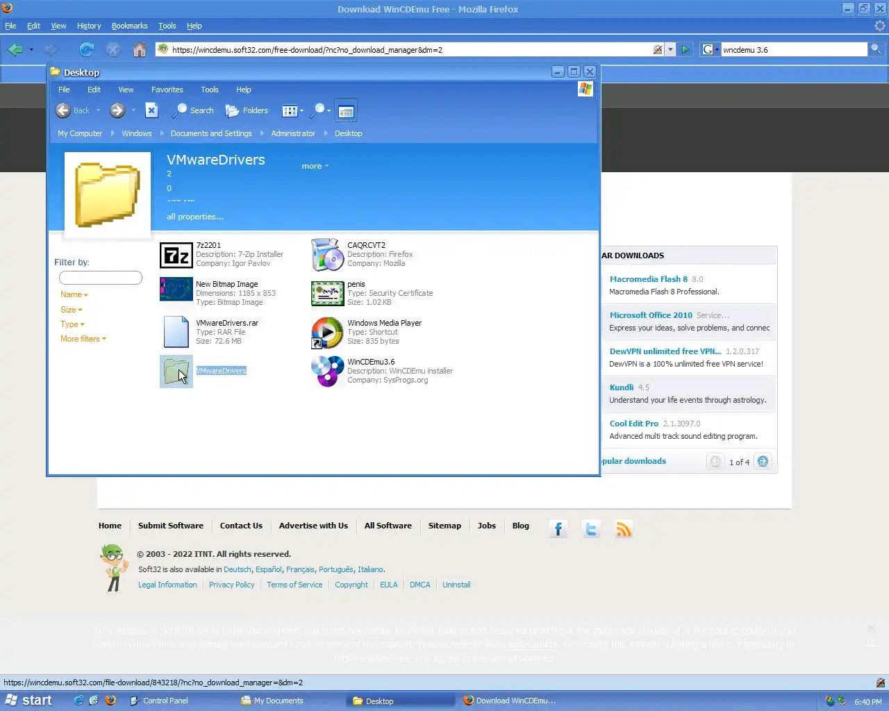Open Firefox History menu
Screen dimensions: 889x711
point(89,26)
